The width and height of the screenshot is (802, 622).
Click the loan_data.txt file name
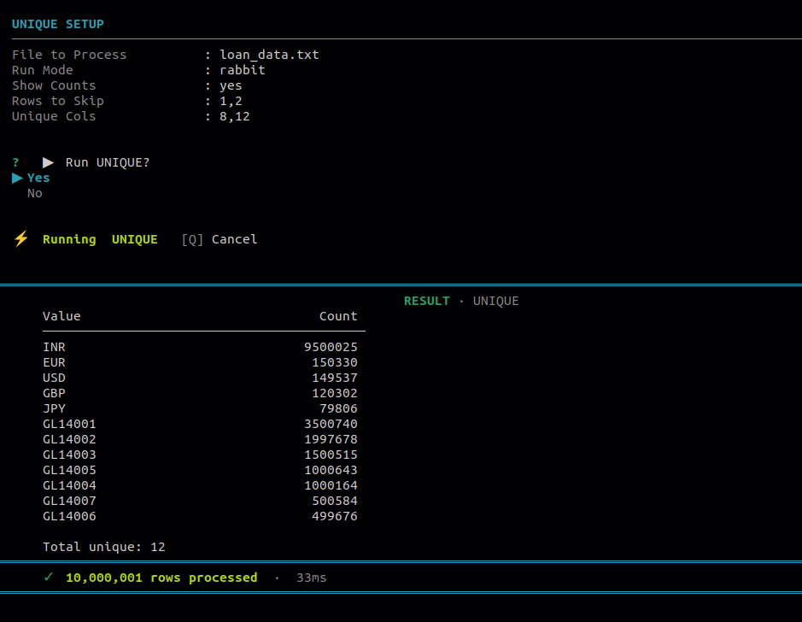(x=270, y=55)
